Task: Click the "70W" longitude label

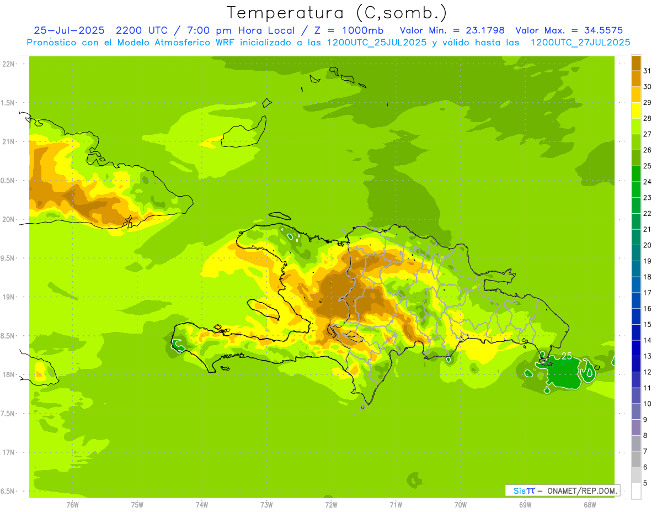Action: [x=461, y=504]
